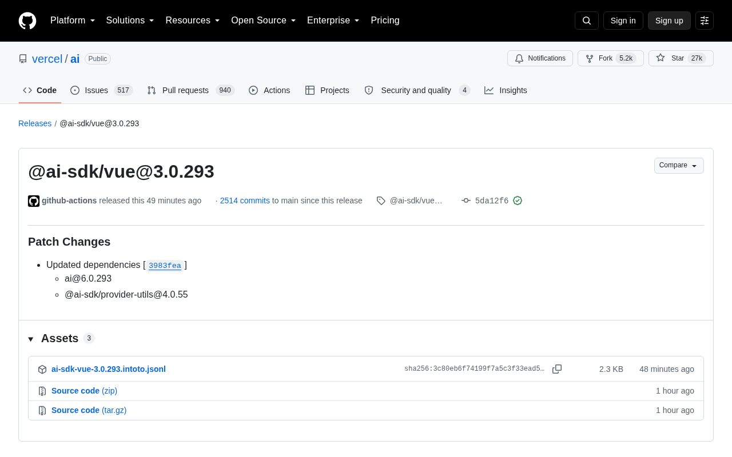Expand the Solutions dropdown menu
This screenshot has width=732, height=457.
(130, 21)
